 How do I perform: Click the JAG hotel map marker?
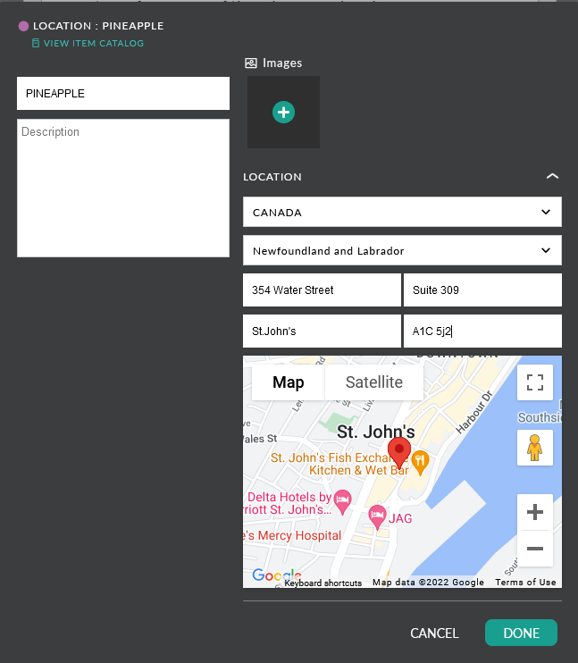(x=377, y=516)
